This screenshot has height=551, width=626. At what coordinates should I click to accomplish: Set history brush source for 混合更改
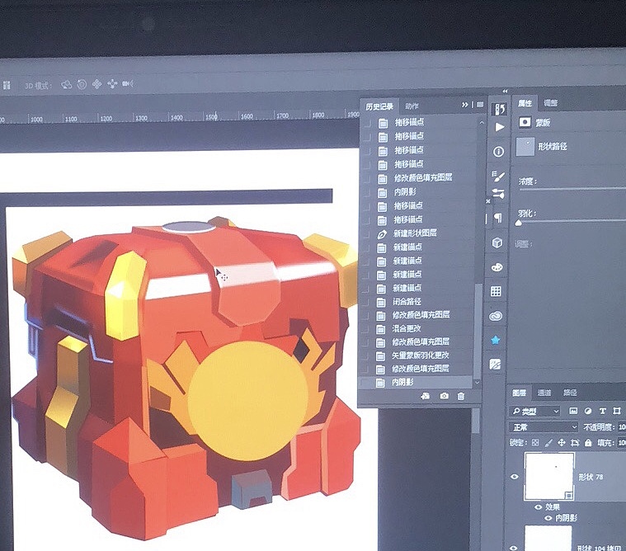[x=365, y=329]
